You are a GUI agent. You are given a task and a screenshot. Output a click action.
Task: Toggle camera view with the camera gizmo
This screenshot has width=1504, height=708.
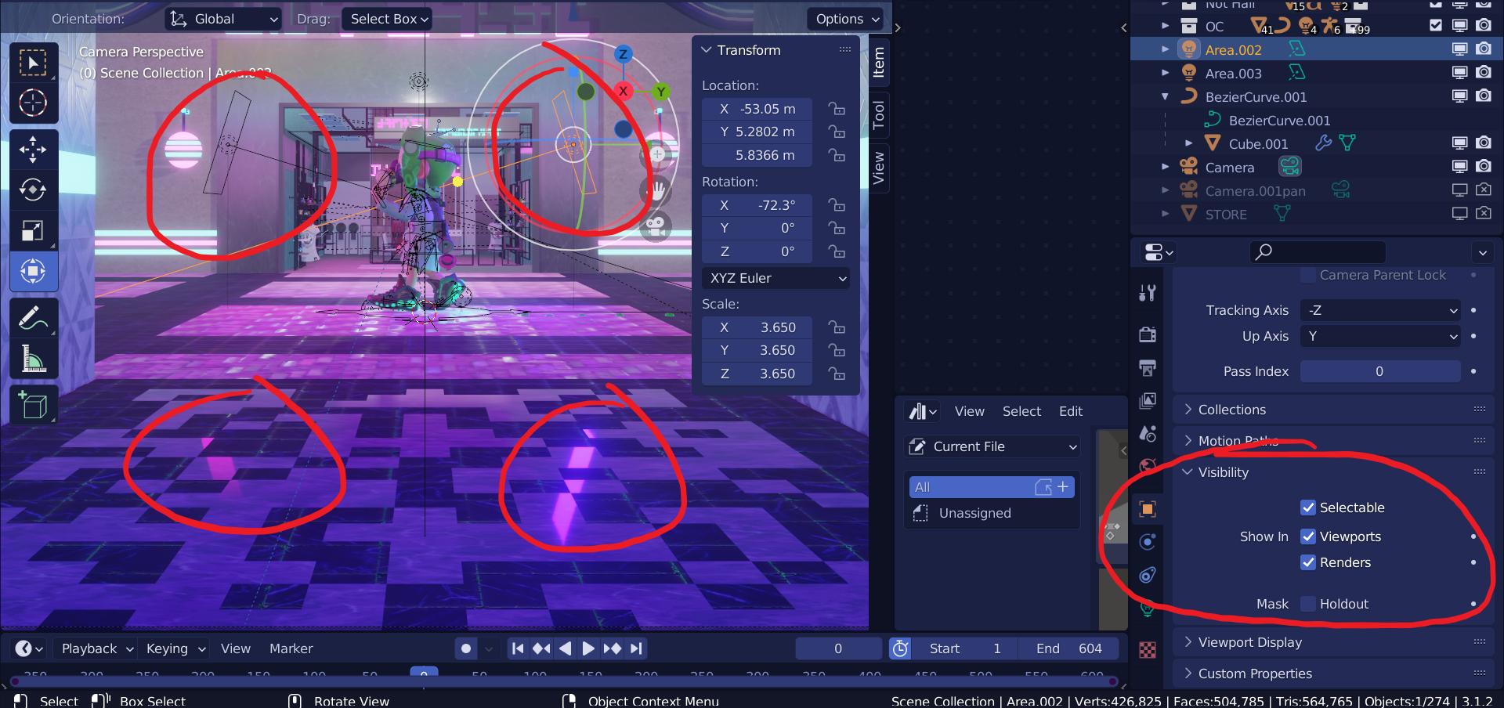(x=657, y=226)
